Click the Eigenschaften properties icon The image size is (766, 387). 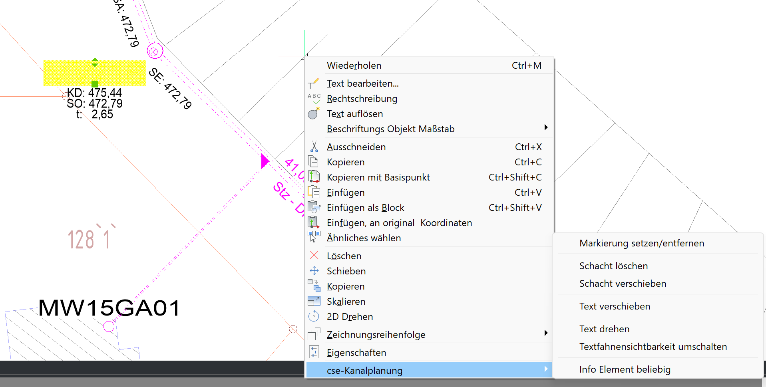tap(314, 352)
